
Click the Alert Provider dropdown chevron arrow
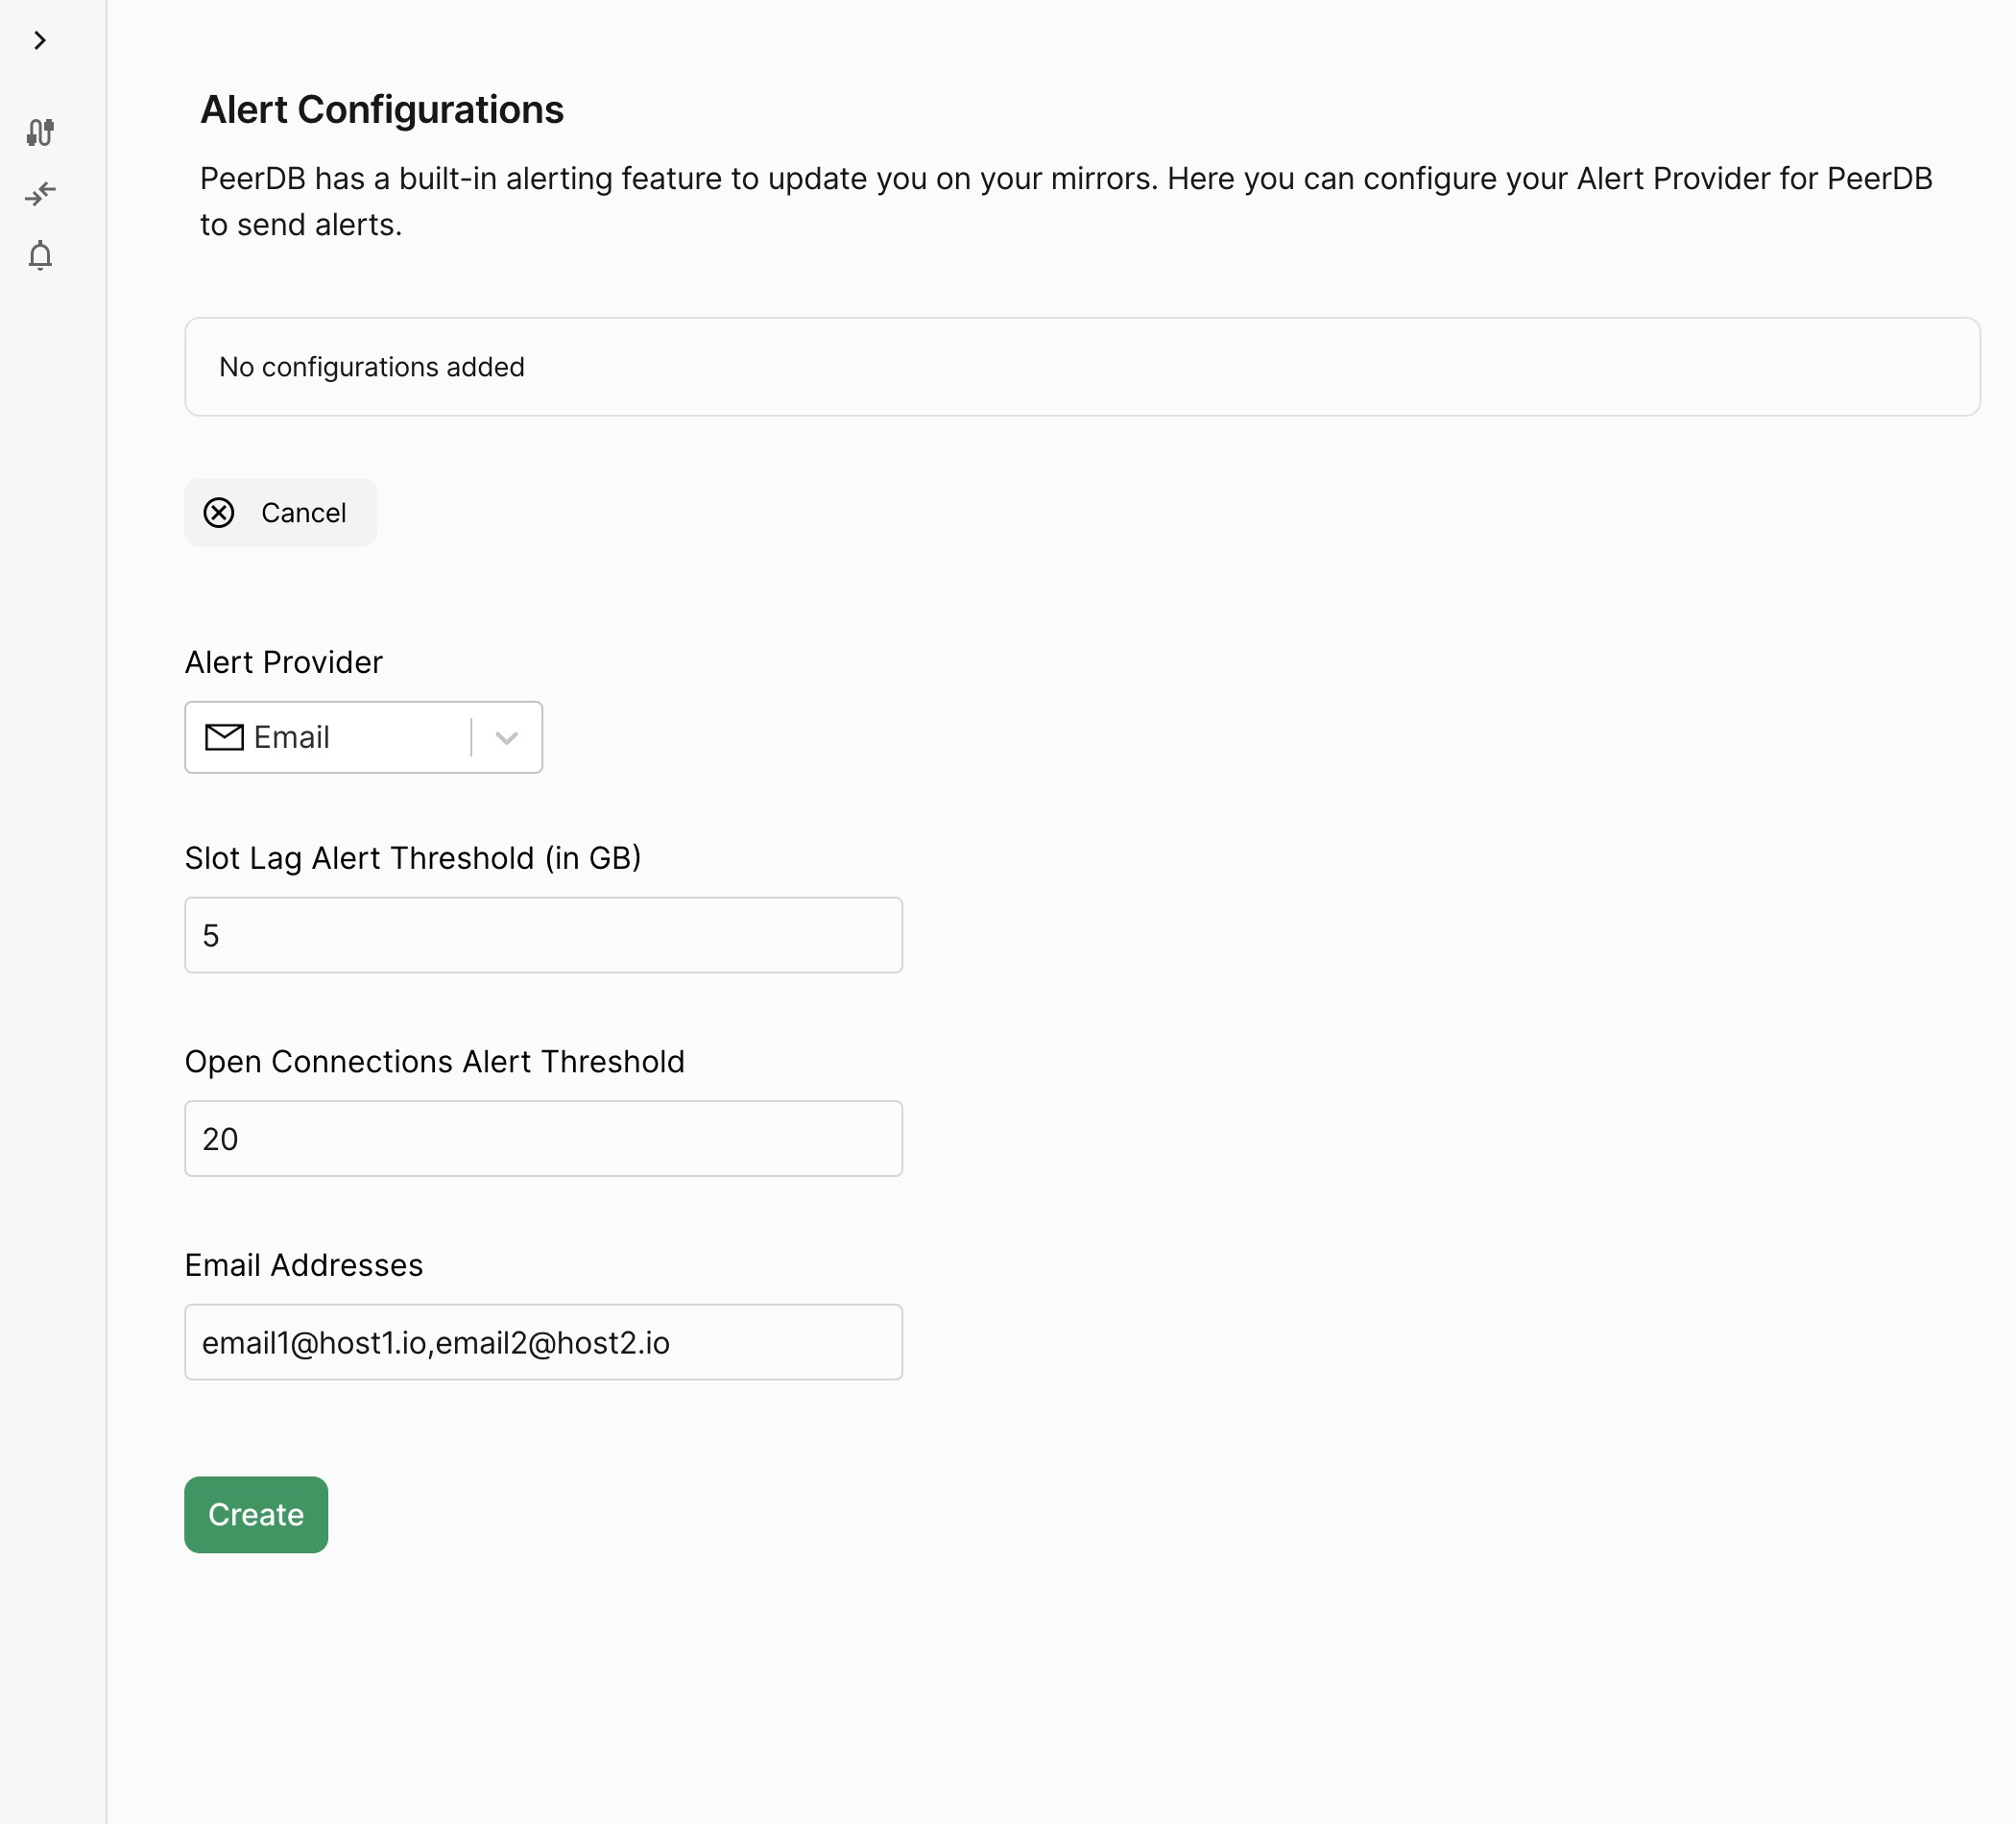pos(507,738)
